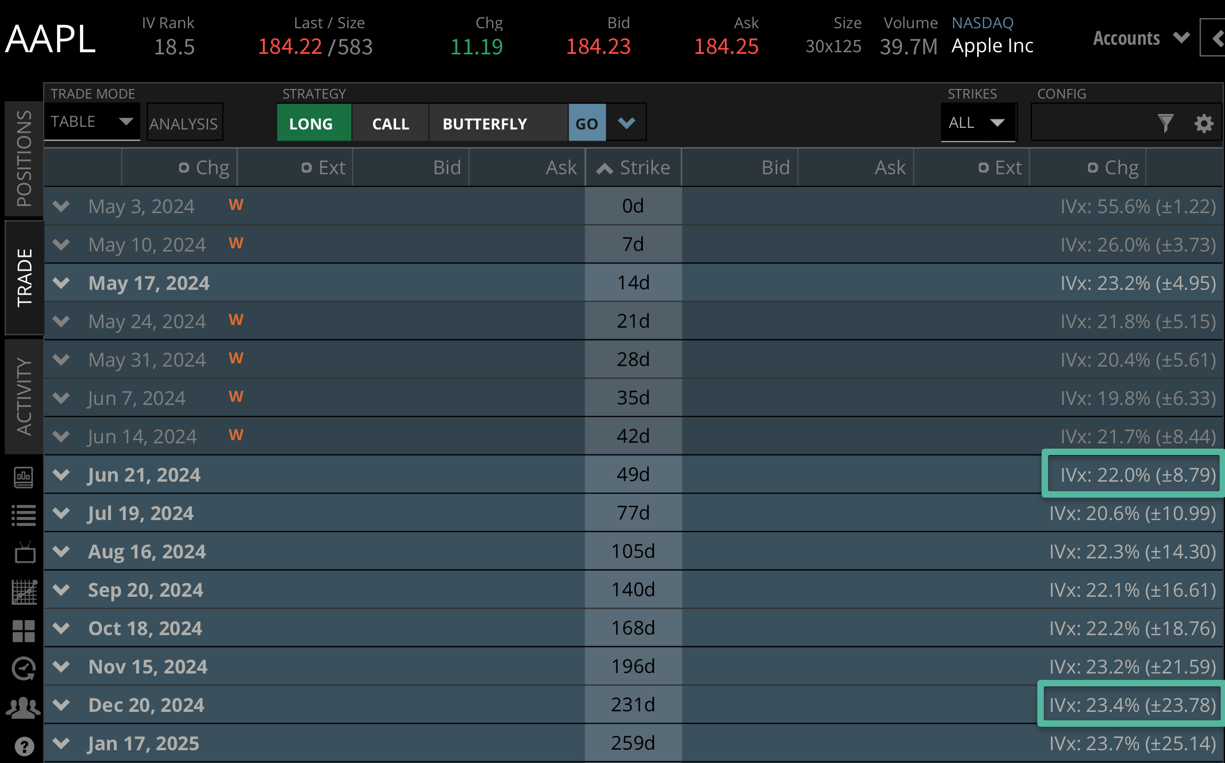Screen dimensions: 1225x763
Task: Select the LONG strategy toggle
Action: coord(313,123)
